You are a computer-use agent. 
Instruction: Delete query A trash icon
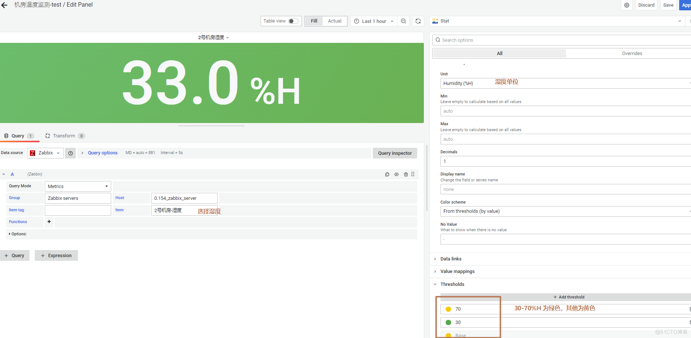[x=406, y=174]
